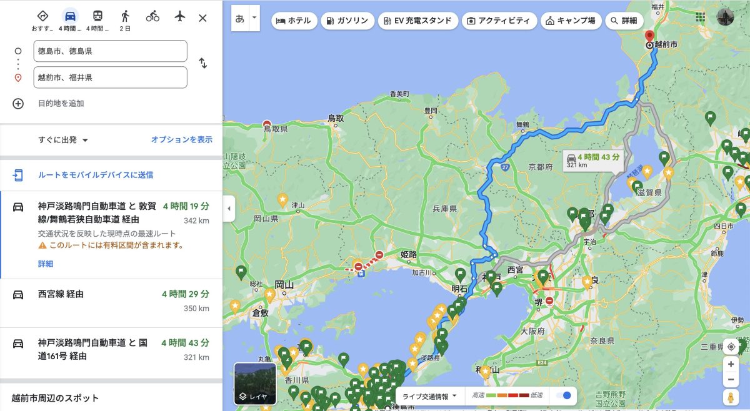Click オプションを表示 link
The image size is (750, 411).
coord(181,140)
